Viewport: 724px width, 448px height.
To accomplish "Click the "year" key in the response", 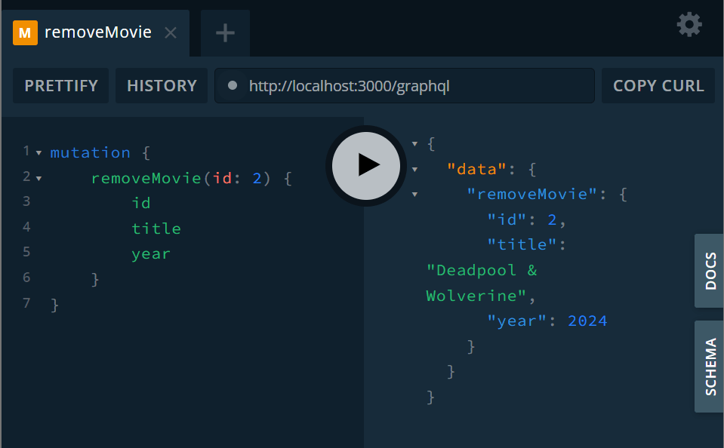I will click(517, 321).
